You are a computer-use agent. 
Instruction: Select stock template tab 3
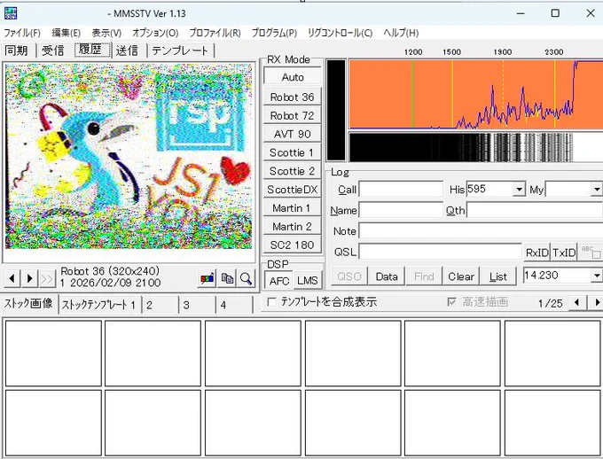pos(197,305)
